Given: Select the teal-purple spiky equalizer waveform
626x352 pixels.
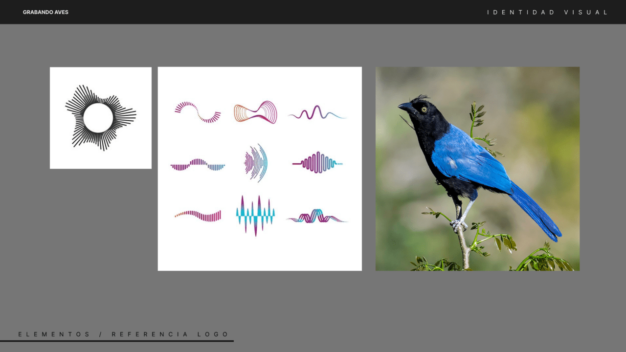Looking at the screenshot, I should click(x=255, y=216).
